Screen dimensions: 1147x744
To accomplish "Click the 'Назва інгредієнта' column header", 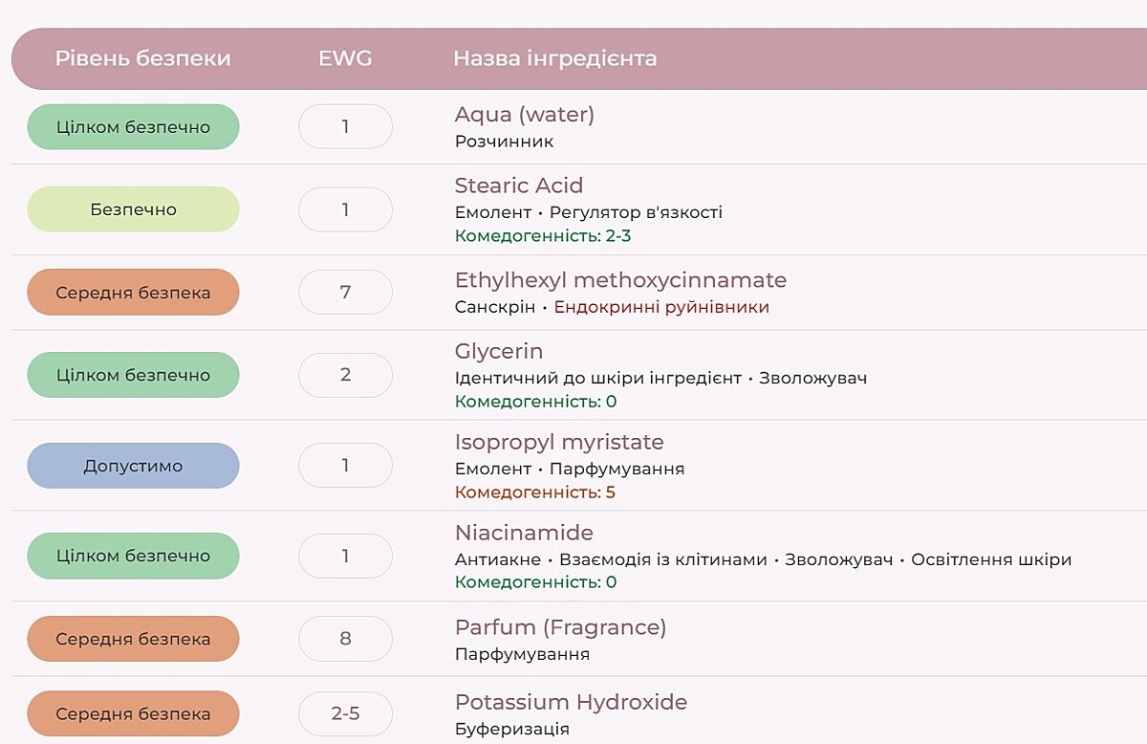I will pos(554,58).
